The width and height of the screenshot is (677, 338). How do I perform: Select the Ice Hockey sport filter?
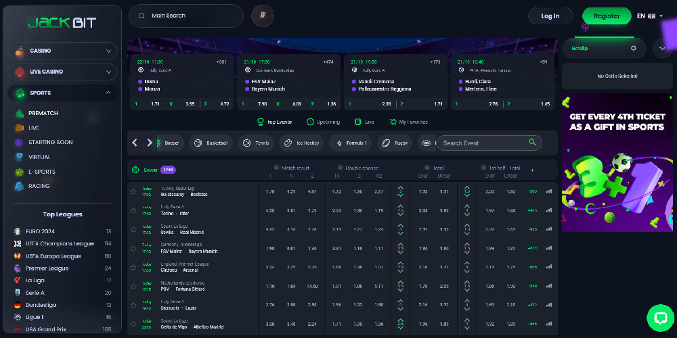click(x=299, y=143)
